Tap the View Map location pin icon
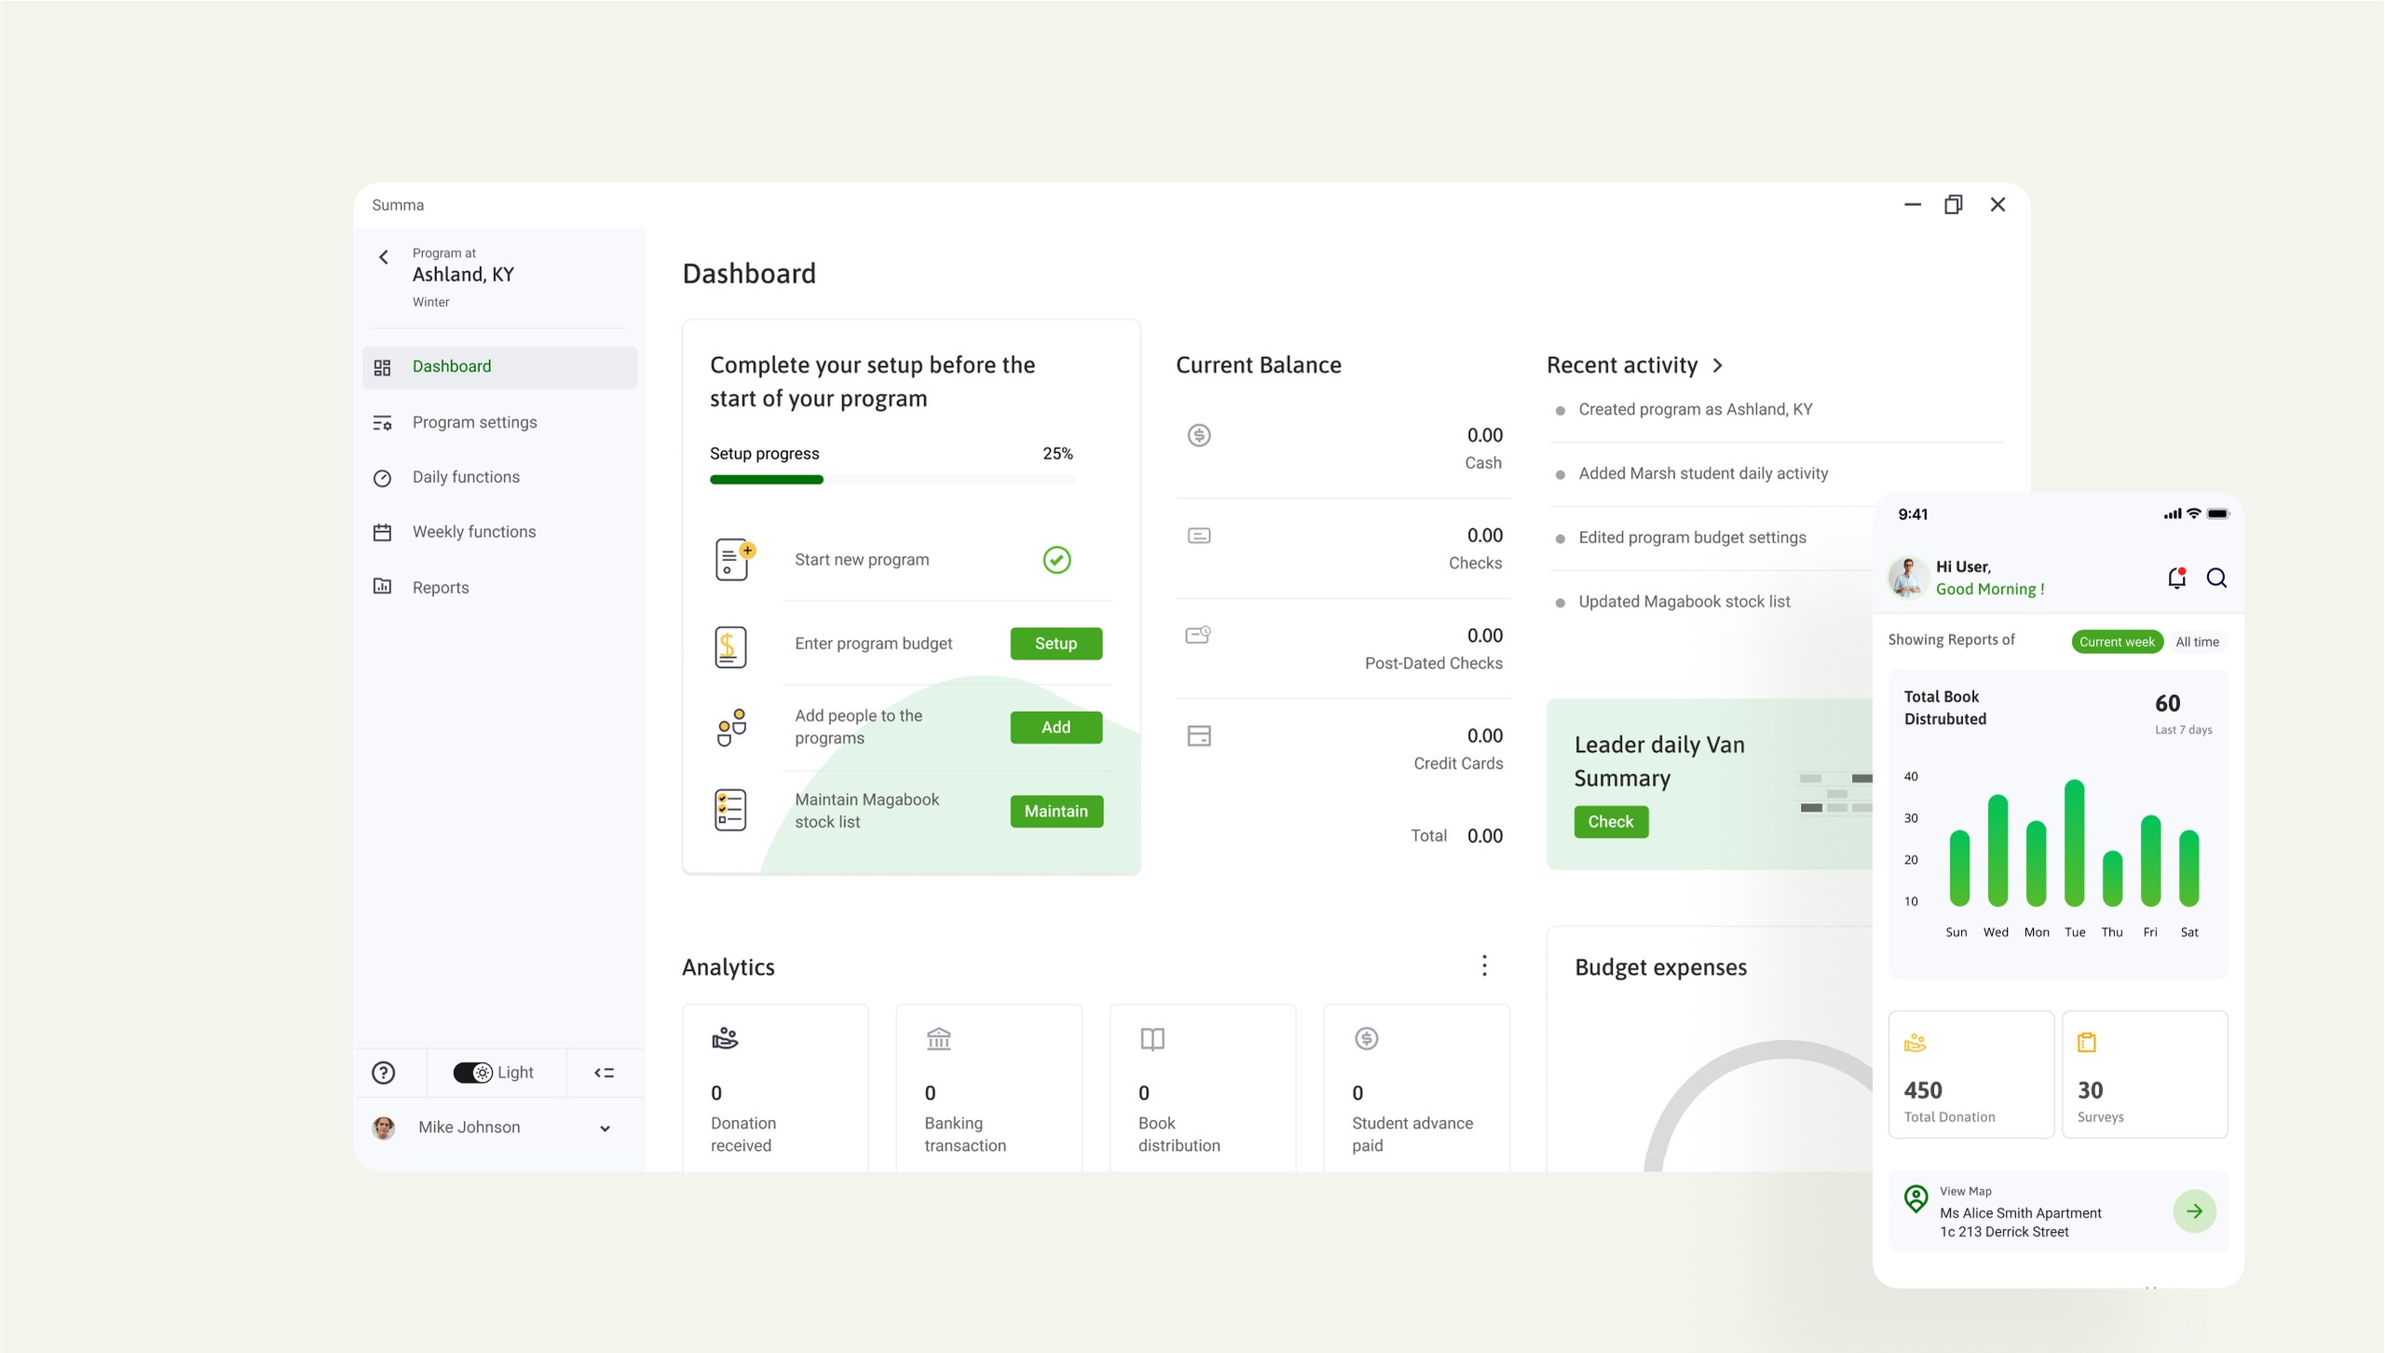 (x=1916, y=1199)
